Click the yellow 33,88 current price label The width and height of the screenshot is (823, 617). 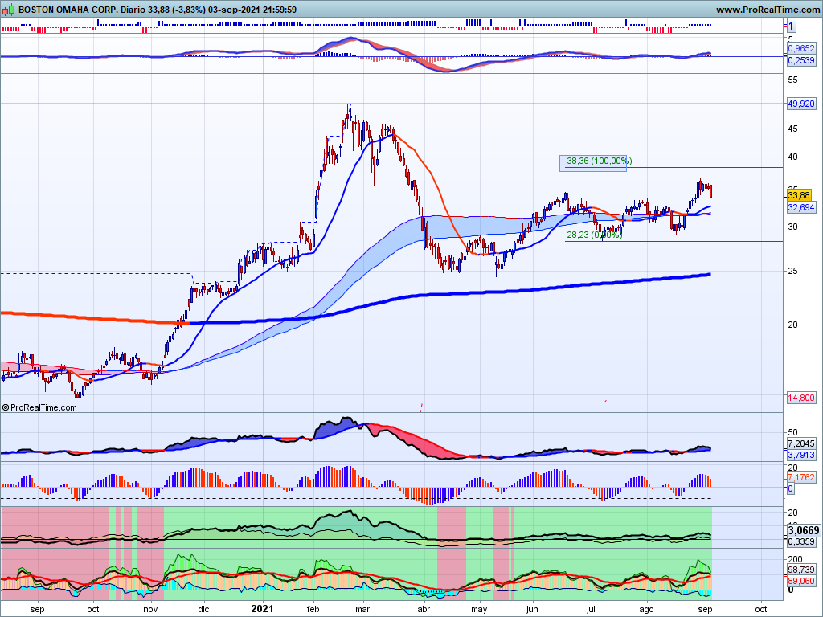tap(799, 195)
